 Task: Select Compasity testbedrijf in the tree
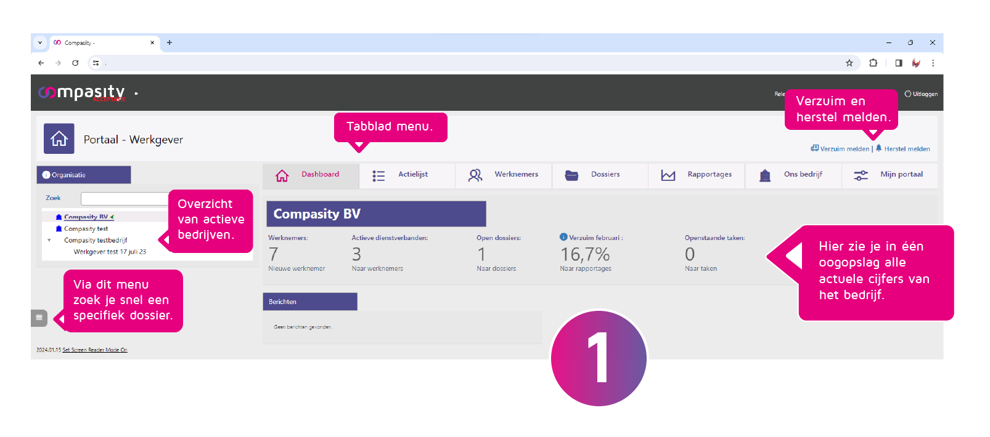pyautogui.click(x=96, y=240)
